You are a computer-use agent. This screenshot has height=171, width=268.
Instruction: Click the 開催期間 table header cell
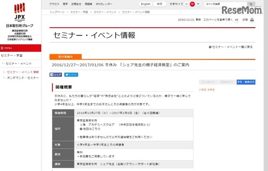pos(63,113)
